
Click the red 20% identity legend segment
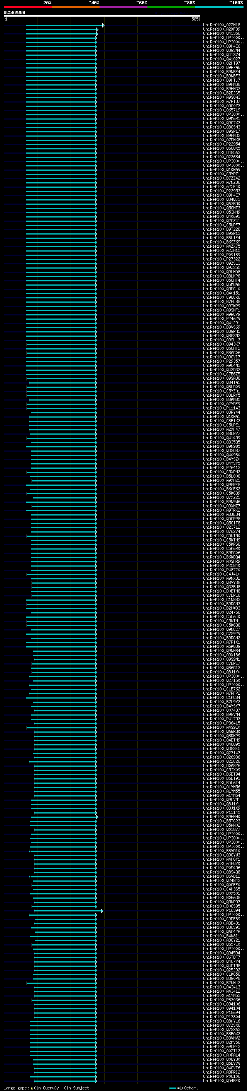click(27, 7)
